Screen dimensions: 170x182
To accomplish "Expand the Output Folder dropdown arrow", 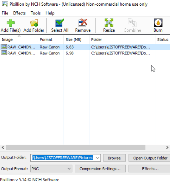I will point(97,158).
